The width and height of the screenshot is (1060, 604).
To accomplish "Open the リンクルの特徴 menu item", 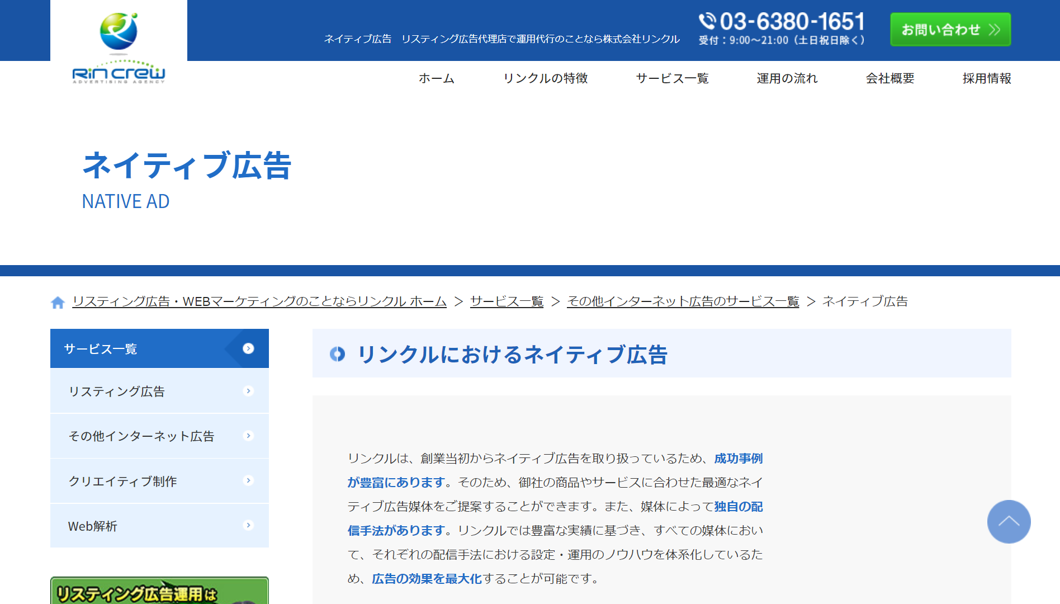I will (x=545, y=78).
